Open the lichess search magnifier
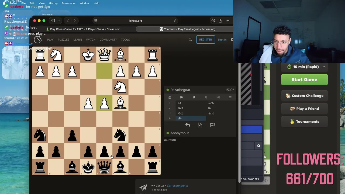345x194 pixels. pyautogui.click(x=190, y=40)
